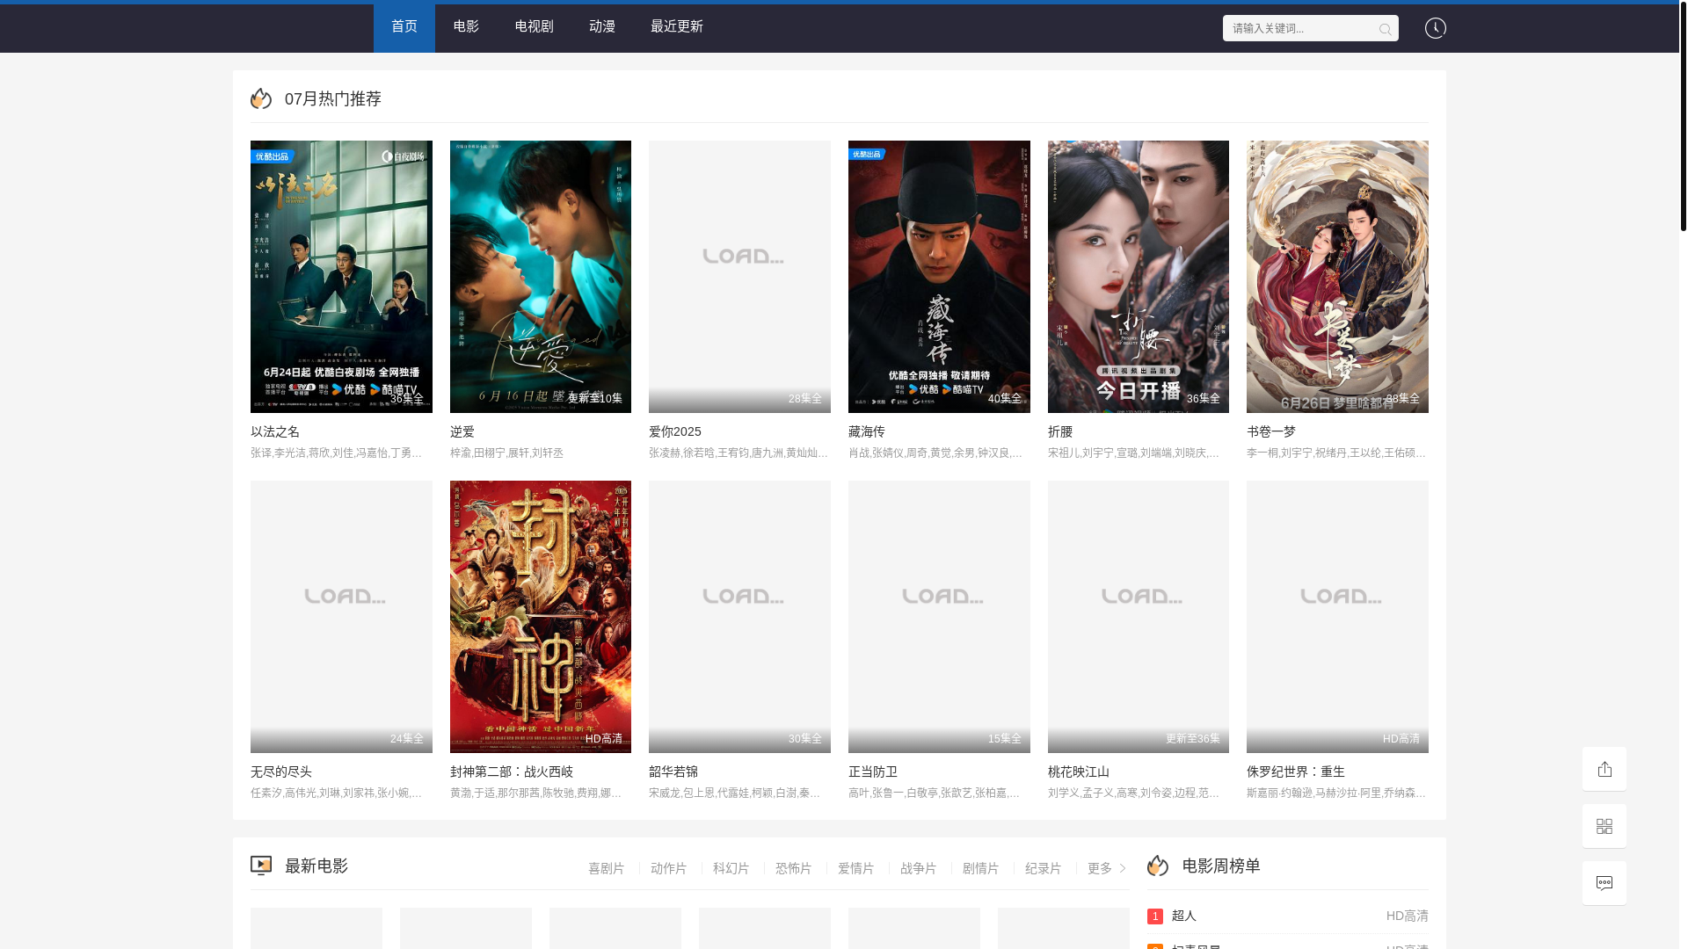Click the 07月热门推荐 heading
Image resolution: width=1688 pixels, height=949 pixels.
click(333, 98)
